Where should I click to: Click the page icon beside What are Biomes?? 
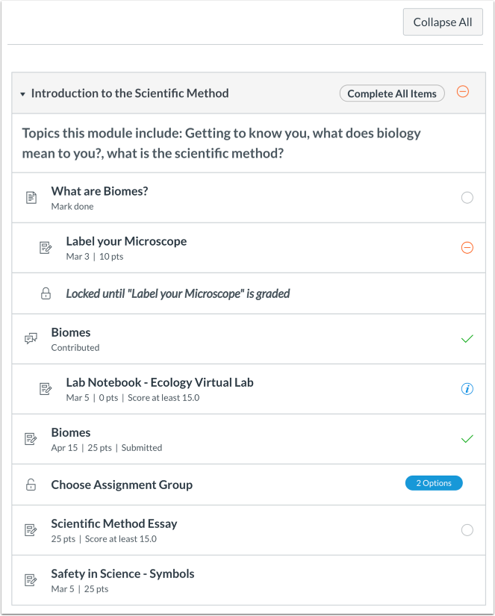tap(30, 196)
